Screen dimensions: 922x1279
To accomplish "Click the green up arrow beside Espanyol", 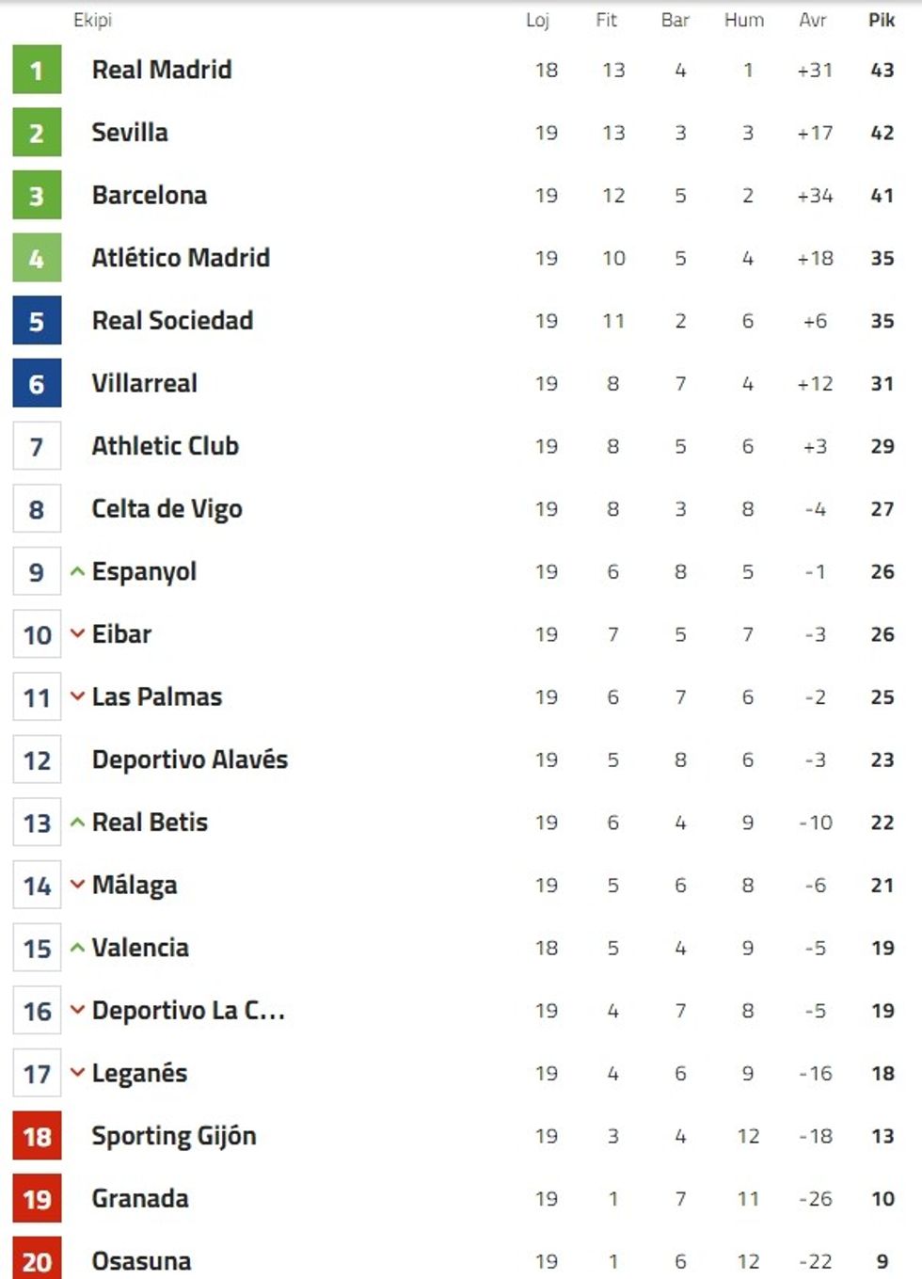I will click(78, 571).
